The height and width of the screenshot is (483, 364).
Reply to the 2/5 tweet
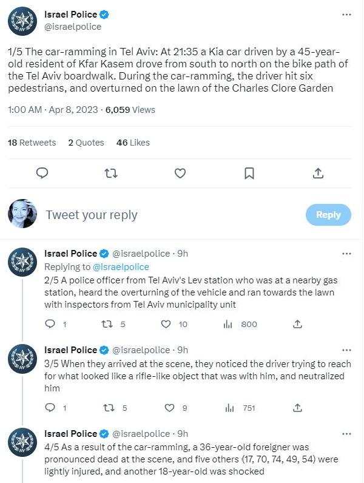click(51, 325)
